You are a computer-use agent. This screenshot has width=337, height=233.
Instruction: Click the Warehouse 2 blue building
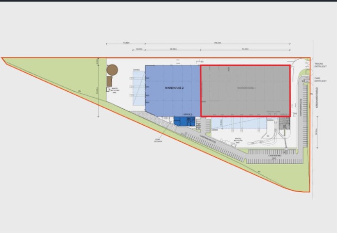point(172,90)
